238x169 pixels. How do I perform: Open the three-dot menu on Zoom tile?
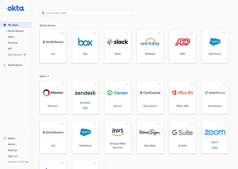(224, 124)
